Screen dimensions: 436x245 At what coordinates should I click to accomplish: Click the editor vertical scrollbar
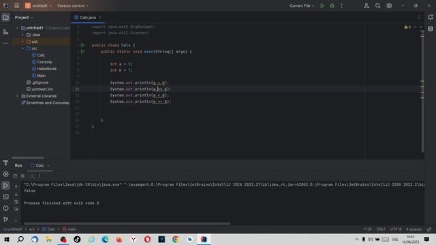coord(422,92)
